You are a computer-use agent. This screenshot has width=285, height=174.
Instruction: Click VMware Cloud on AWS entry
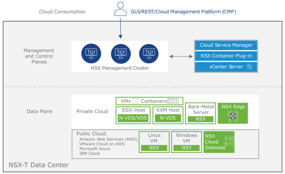[x=102, y=144]
